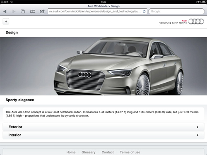Expand the Interior section
This screenshot has height=155, width=207.
[x=103, y=135]
